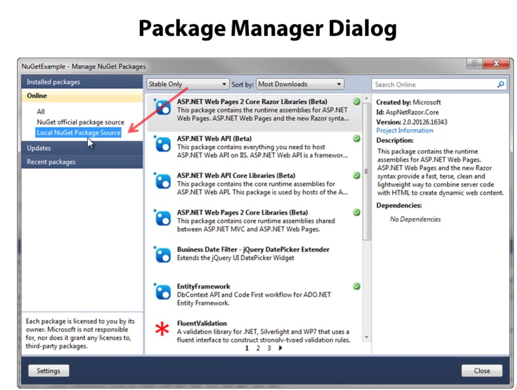Click the search magnifier icon

(x=500, y=85)
